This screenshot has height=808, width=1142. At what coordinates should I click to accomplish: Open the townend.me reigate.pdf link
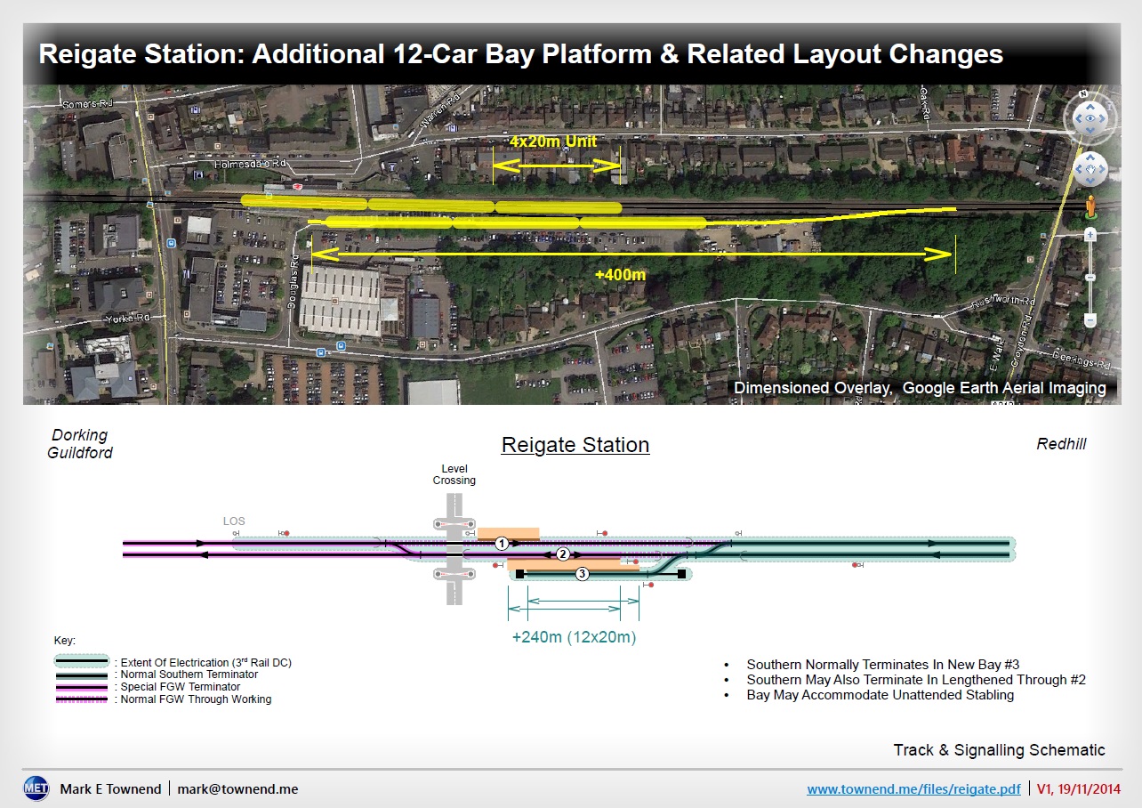[913, 789]
